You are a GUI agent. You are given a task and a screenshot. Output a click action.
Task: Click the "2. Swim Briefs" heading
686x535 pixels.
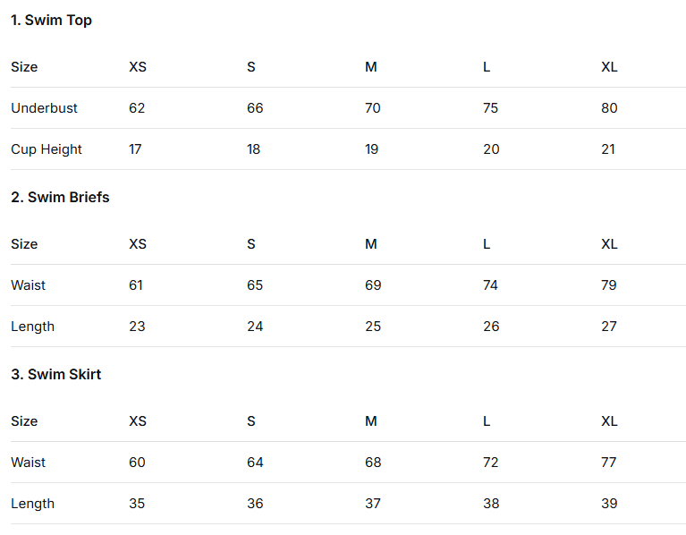pyautogui.click(x=60, y=198)
